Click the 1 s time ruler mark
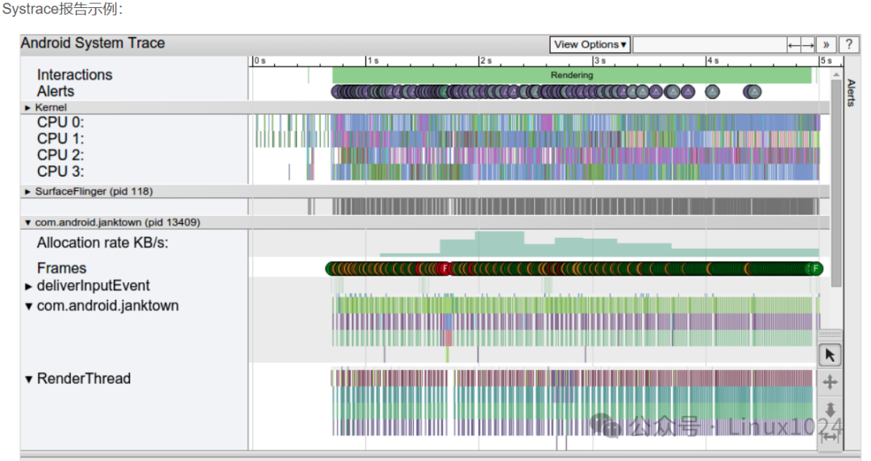Screen dimensions: 871x461 (x=373, y=60)
